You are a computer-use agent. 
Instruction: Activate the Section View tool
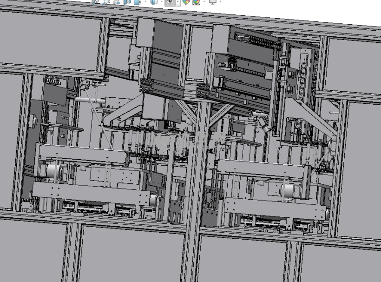click(127, 1)
